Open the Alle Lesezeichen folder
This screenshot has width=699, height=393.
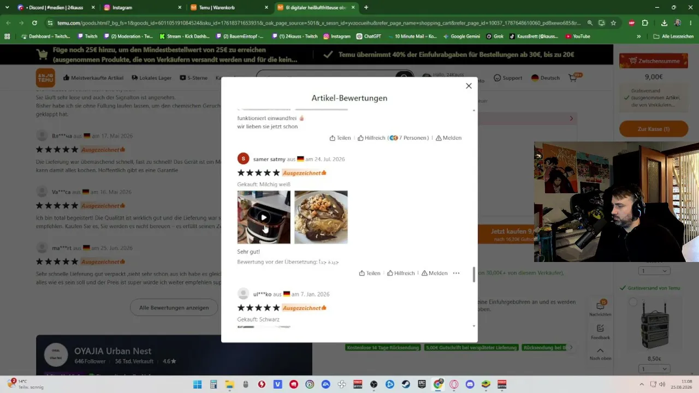coord(673,37)
